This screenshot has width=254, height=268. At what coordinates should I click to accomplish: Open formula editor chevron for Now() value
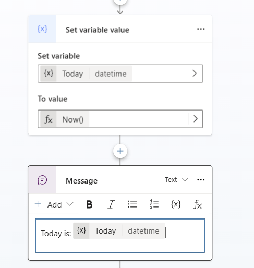tap(196, 119)
